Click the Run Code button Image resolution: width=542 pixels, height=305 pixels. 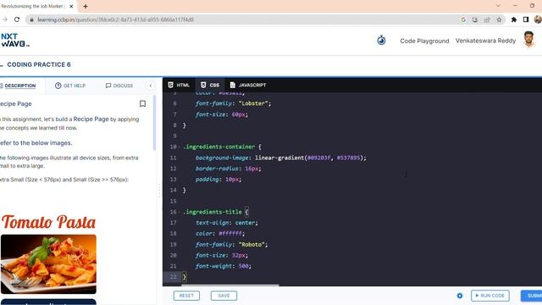coord(489,296)
